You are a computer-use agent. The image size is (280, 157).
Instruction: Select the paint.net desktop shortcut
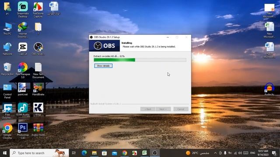[23, 89]
